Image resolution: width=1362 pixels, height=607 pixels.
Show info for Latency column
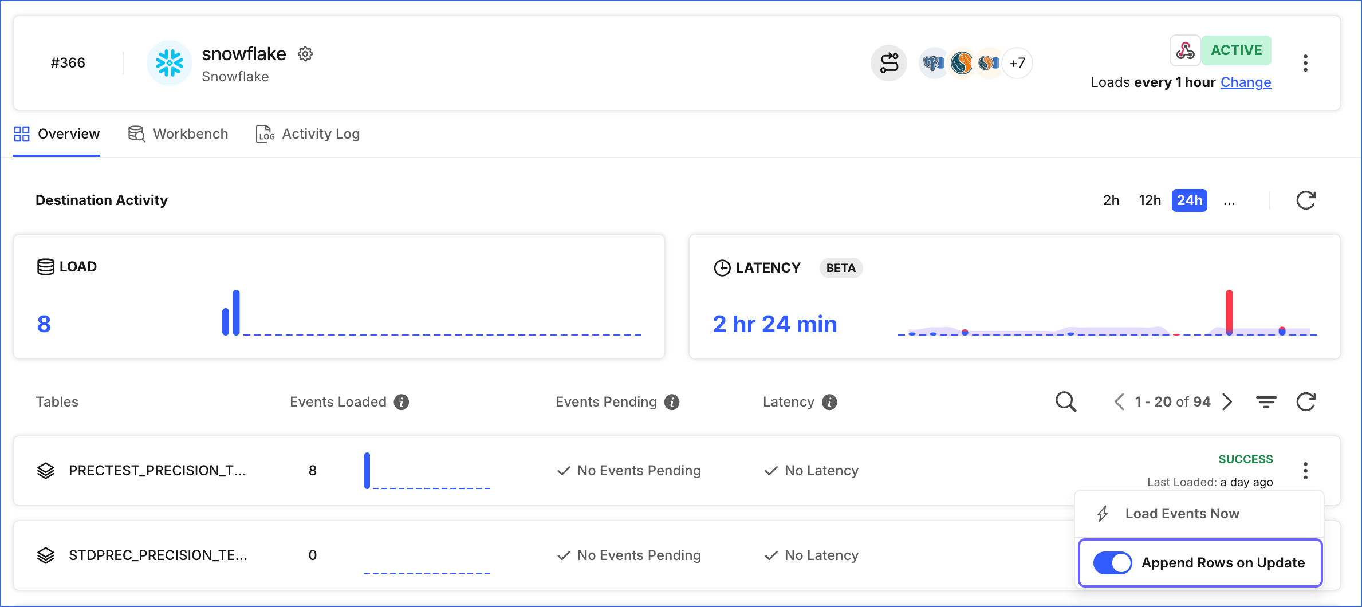(829, 402)
